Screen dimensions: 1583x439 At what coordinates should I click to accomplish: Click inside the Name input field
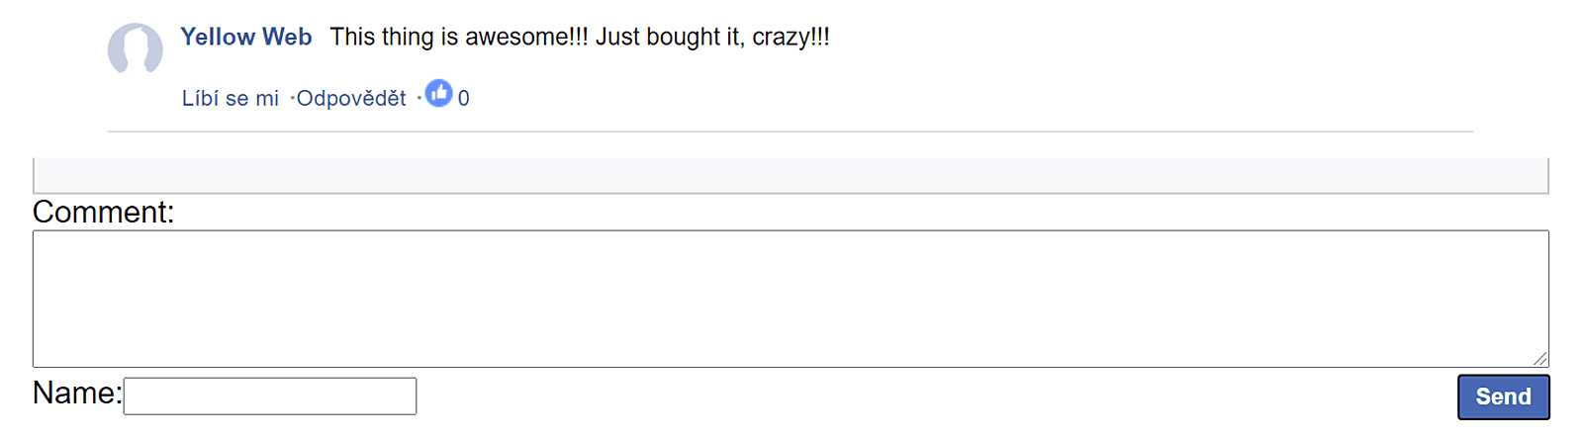pyautogui.click(x=270, y=396)
